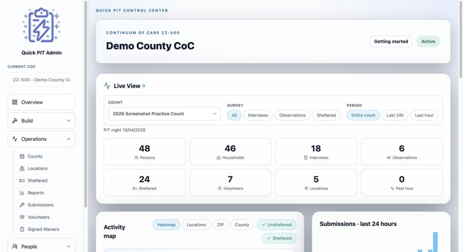Click the Signed Waivers clipboard icon
This screenshot has height=252, width=463.
tap(22, 229)
